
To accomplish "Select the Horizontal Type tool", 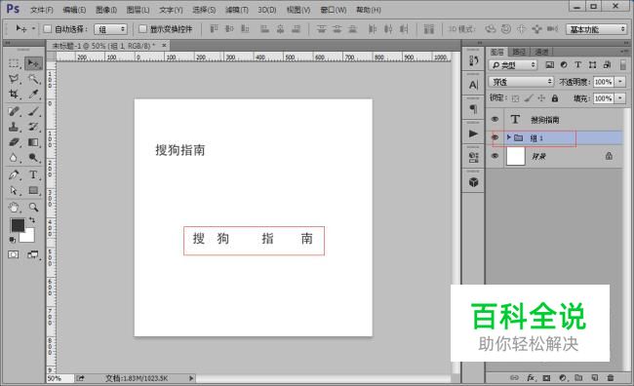I will (x=33, y=174).
